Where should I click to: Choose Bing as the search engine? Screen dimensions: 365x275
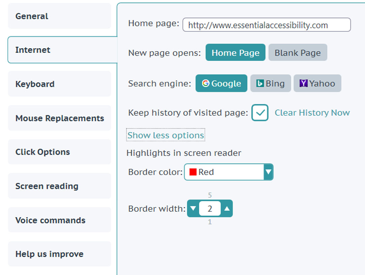point(270,83)
